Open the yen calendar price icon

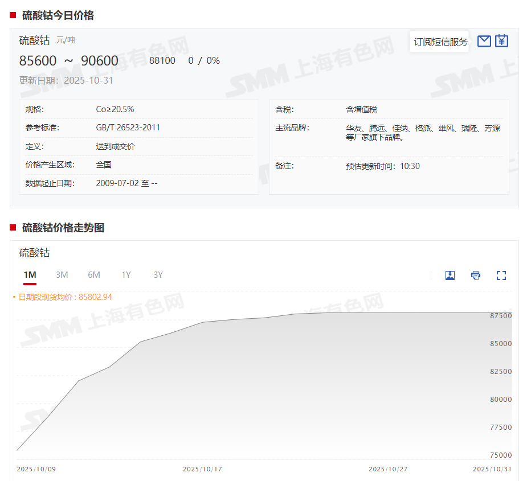pyautogui.click(x=501, y=41)
